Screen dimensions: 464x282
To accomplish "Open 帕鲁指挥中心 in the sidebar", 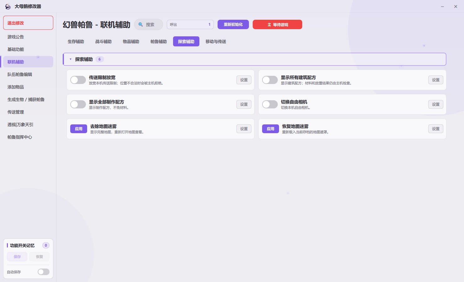I will (28, 137).
